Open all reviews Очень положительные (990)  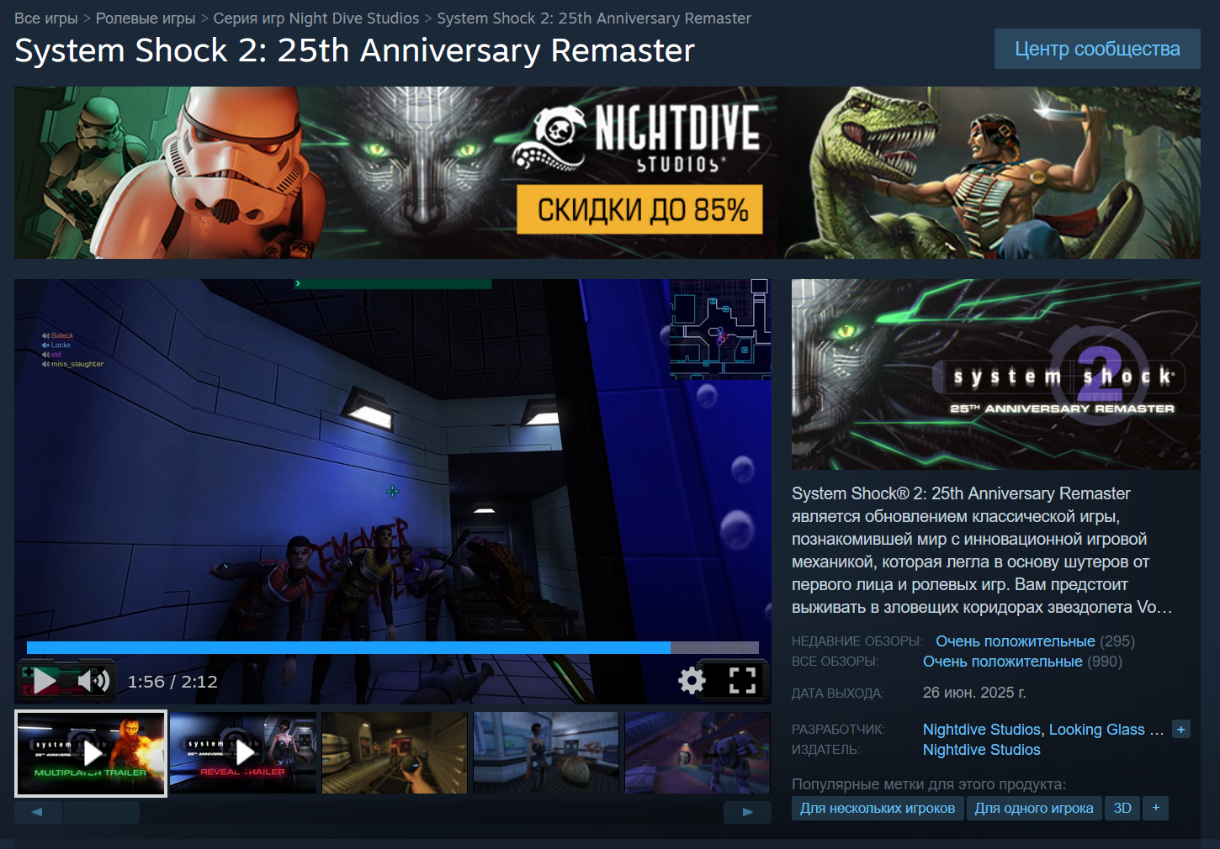pos(1003,662)
